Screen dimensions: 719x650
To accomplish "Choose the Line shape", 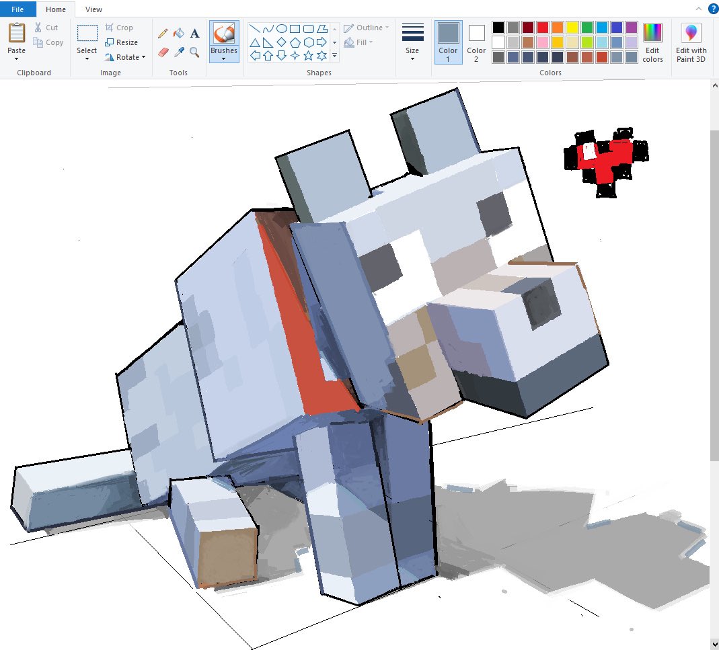I will (255, 29).
